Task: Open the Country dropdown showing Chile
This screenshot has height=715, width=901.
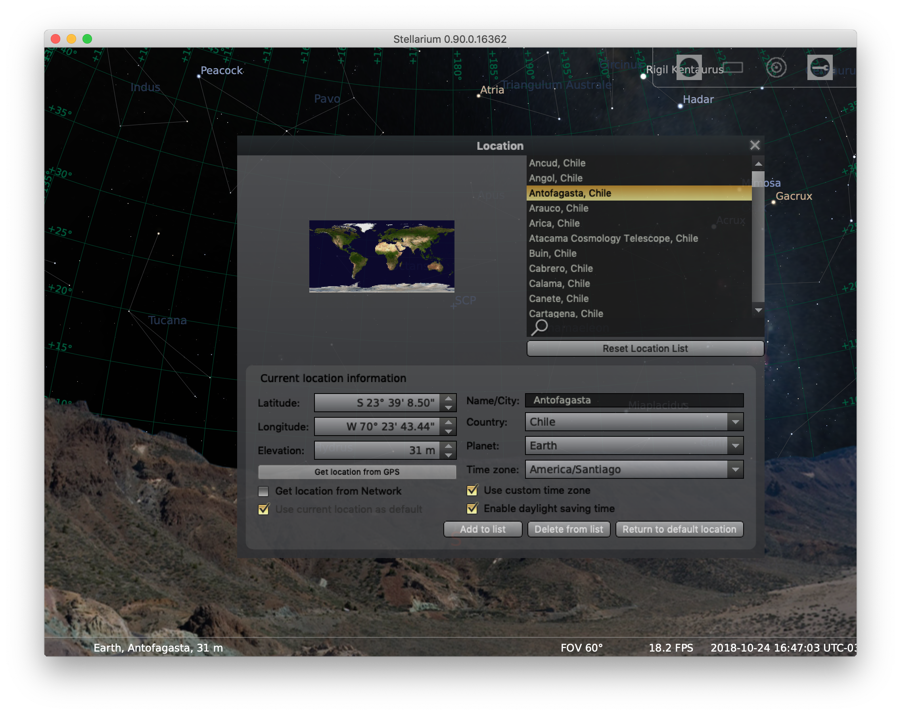Action: tap(634, 422)
